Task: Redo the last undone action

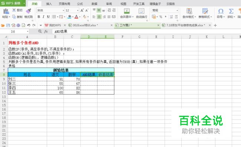Action: (34, 25)
